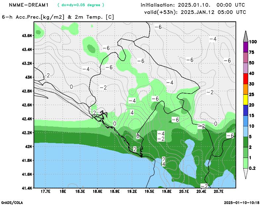
Task: Click the green dx=dy=0.05 degree text
Action: point(81,5)
